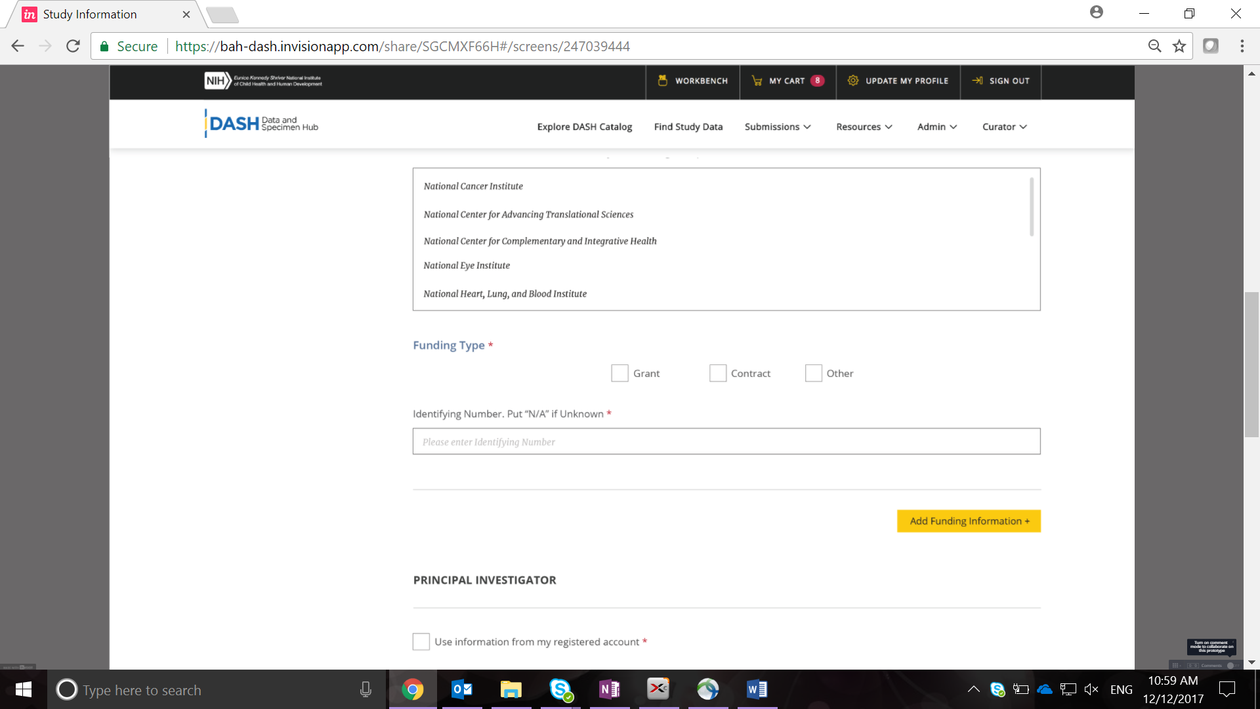
Task: Reload the page with refresh icon
Action: [73, 46]
